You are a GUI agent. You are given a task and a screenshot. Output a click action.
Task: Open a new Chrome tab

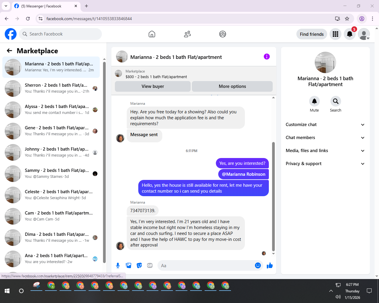86,6
